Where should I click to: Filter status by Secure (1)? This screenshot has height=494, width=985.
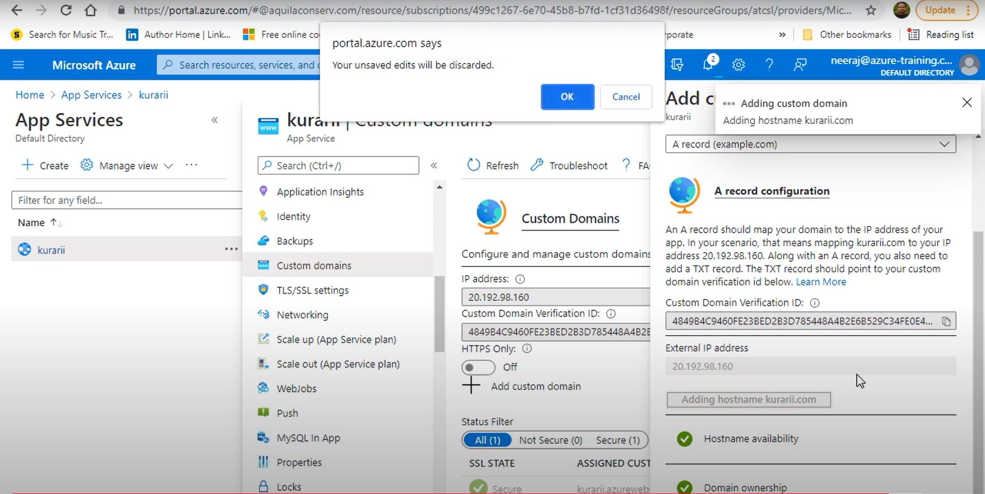618,440
